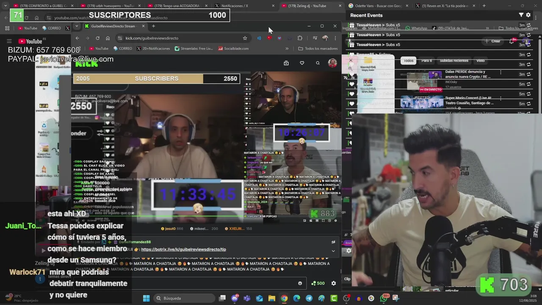The height and width of the screenshot is (305, 542).
Task: Open Clip button below the Kick chat
Action: click(x=347, y=279)
